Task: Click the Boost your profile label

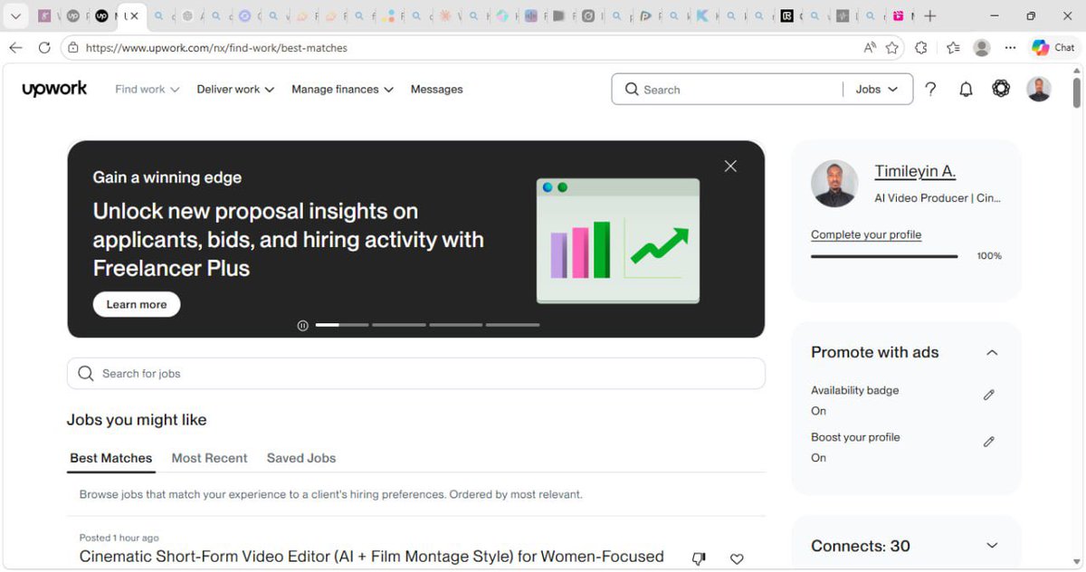Action: click(855, 437)
